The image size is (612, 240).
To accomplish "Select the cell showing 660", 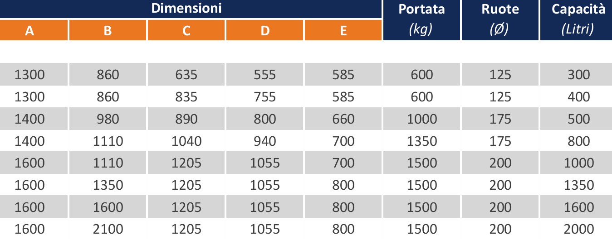I will (343, 119).
